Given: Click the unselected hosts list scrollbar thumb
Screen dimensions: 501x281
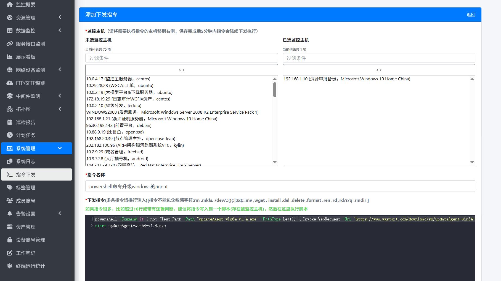Looking at the screenshot, I should click(x=275, y=90).
